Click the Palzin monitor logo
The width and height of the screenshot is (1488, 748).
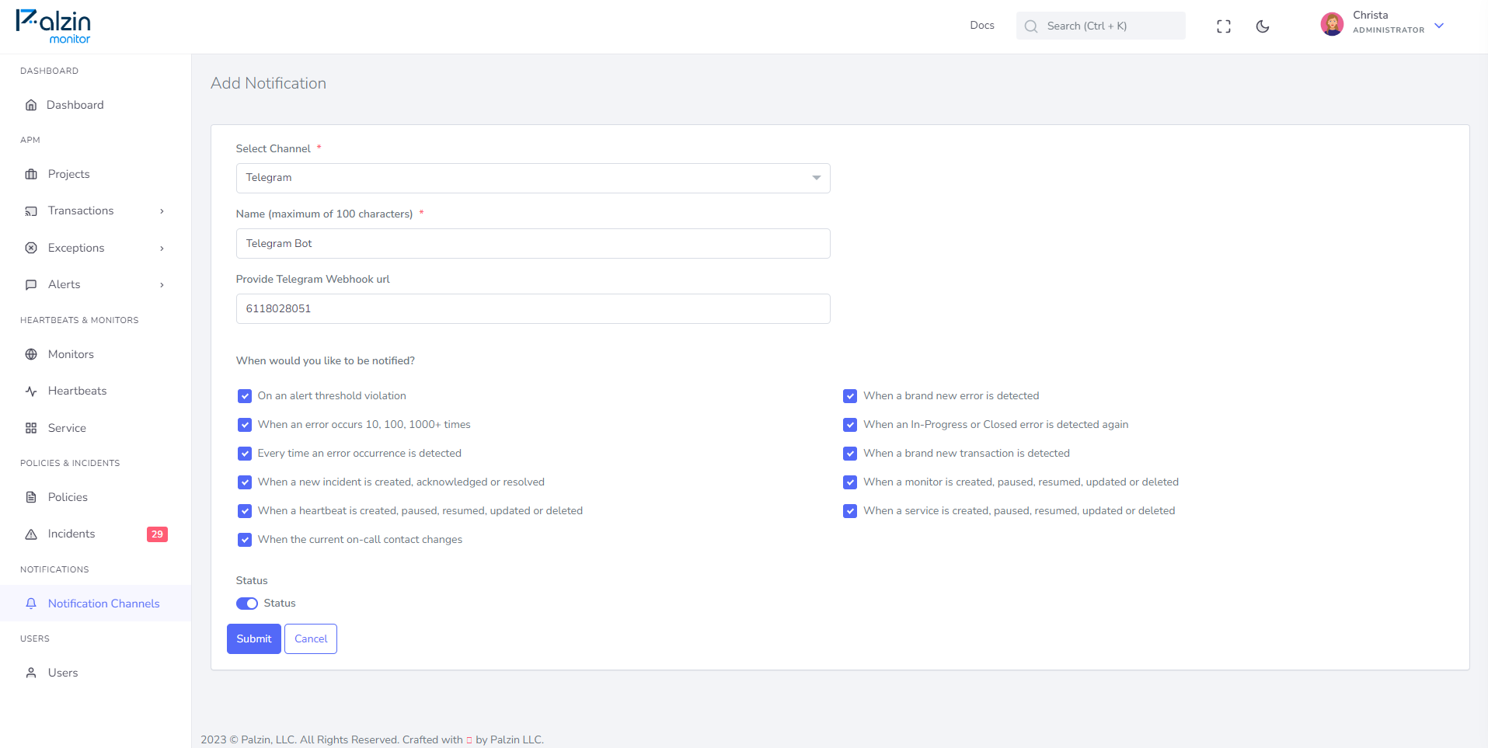[x=53, y=26]
